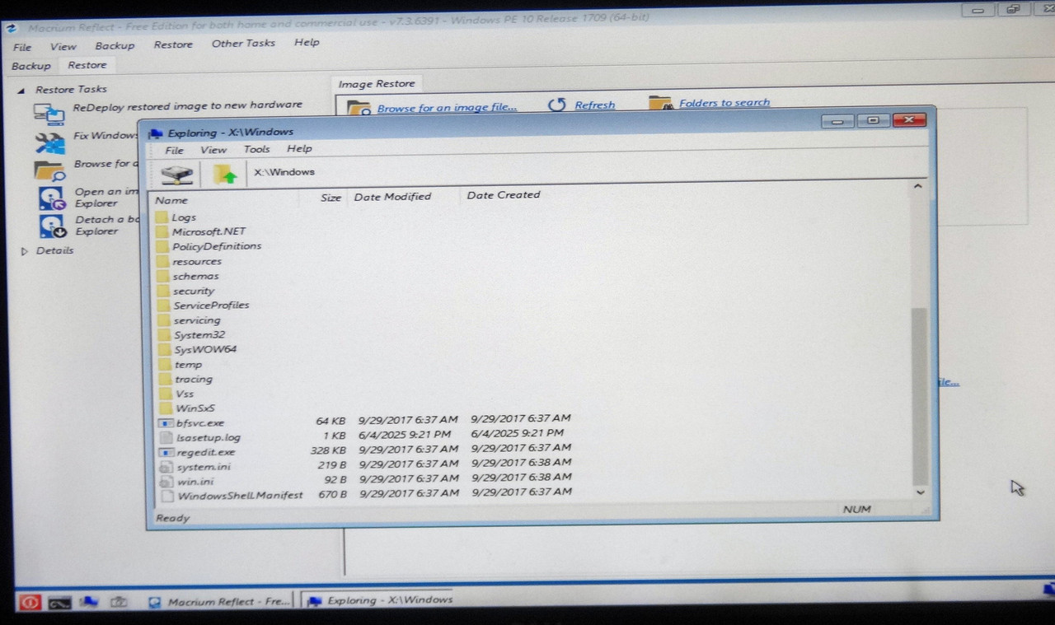Screen dimensions: 1055x625
Task: Click ReDeploy restored image icon
Action: click(x=49, y=114)
